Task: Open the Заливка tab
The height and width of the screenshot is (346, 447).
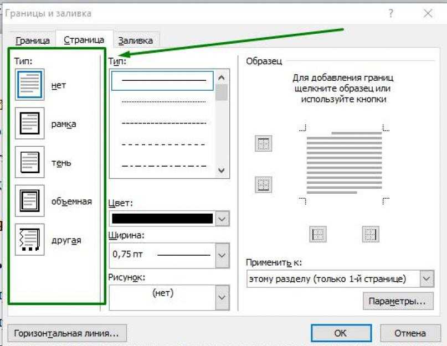Action: [x=136, y=40]
